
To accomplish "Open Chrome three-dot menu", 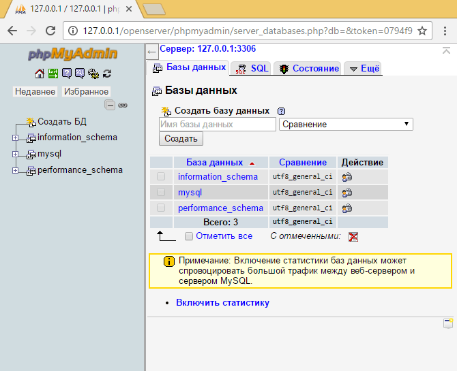I will point(445,31).
